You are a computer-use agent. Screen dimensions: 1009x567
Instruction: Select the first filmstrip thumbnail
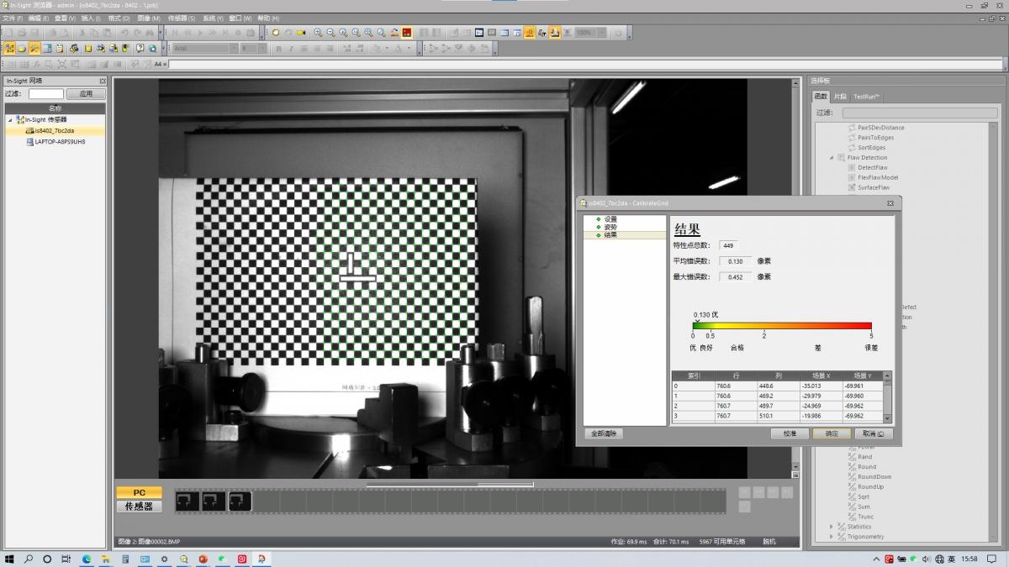point(187,501)
